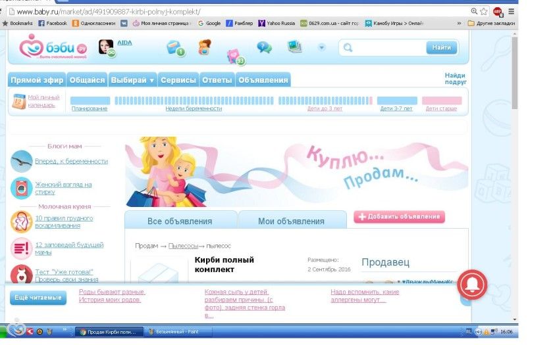
Task: Open the Объявления menu item
Action: click(x=263, y=80)
